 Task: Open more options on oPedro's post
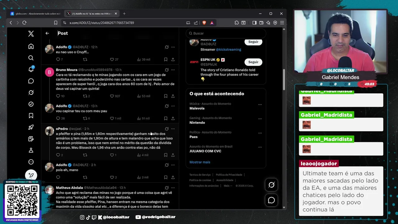tap(173, 129)
